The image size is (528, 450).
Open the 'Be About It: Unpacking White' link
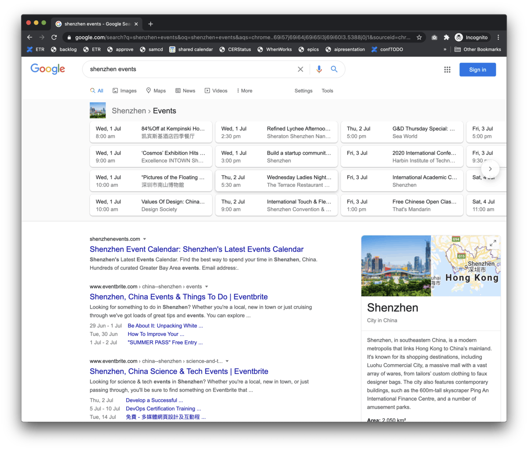tap(165, 326)
